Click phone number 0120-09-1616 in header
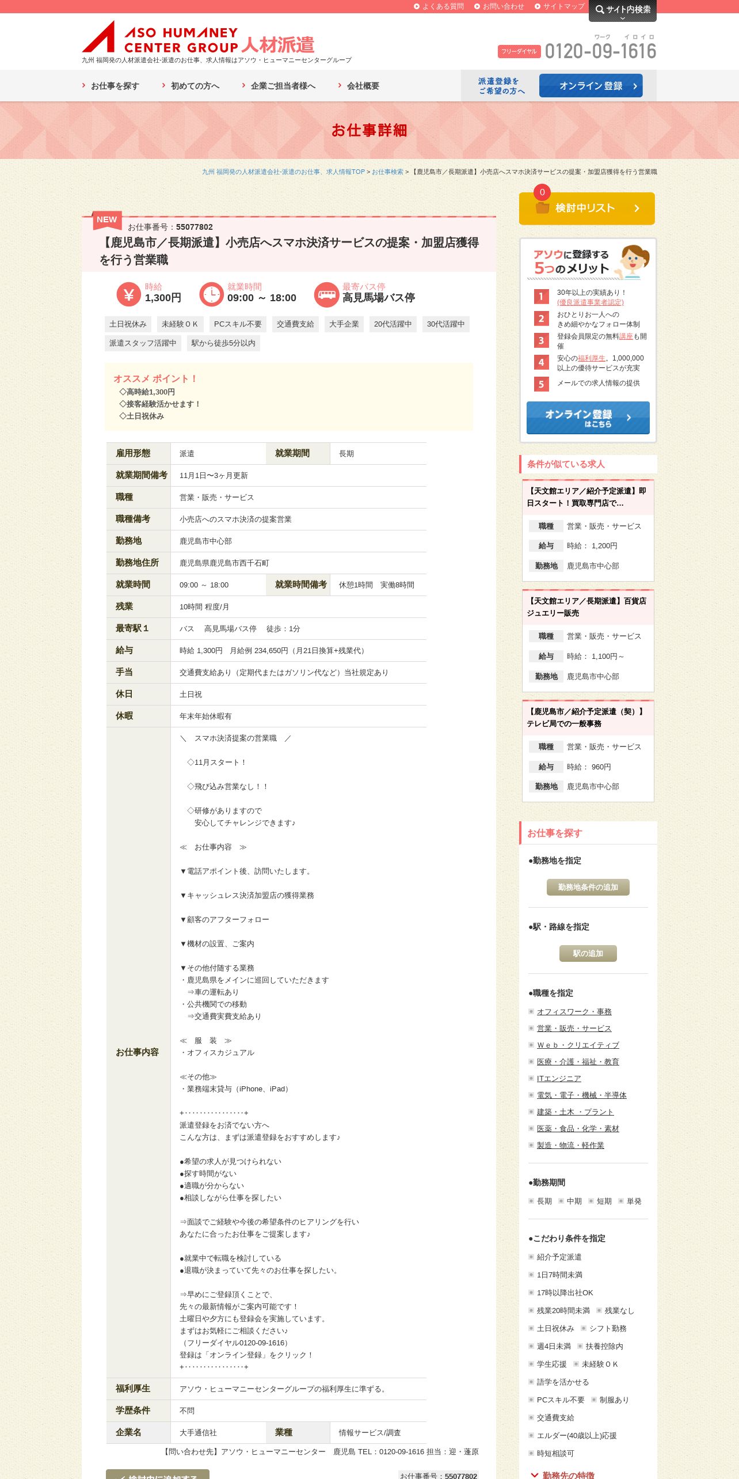Screen dimensions: 739x1479 (x=600, y=51)
